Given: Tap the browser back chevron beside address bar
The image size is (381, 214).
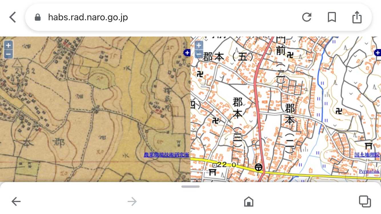Looking at the screenshot, I should [x=13, y=17].
